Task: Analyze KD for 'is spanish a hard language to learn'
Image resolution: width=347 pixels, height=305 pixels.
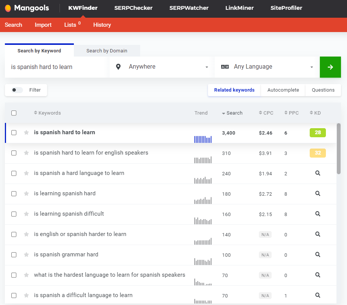Action: [x=318, y=173]
